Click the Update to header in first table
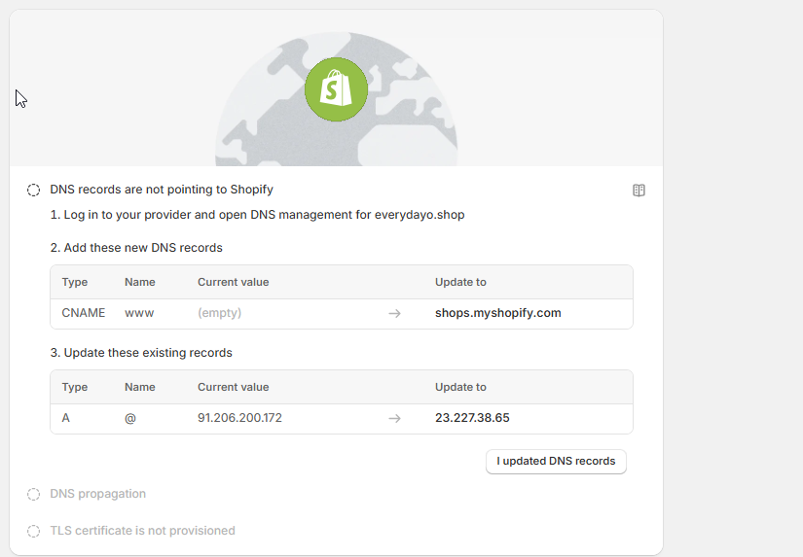The image size is (803, 557). click(460, 282)
